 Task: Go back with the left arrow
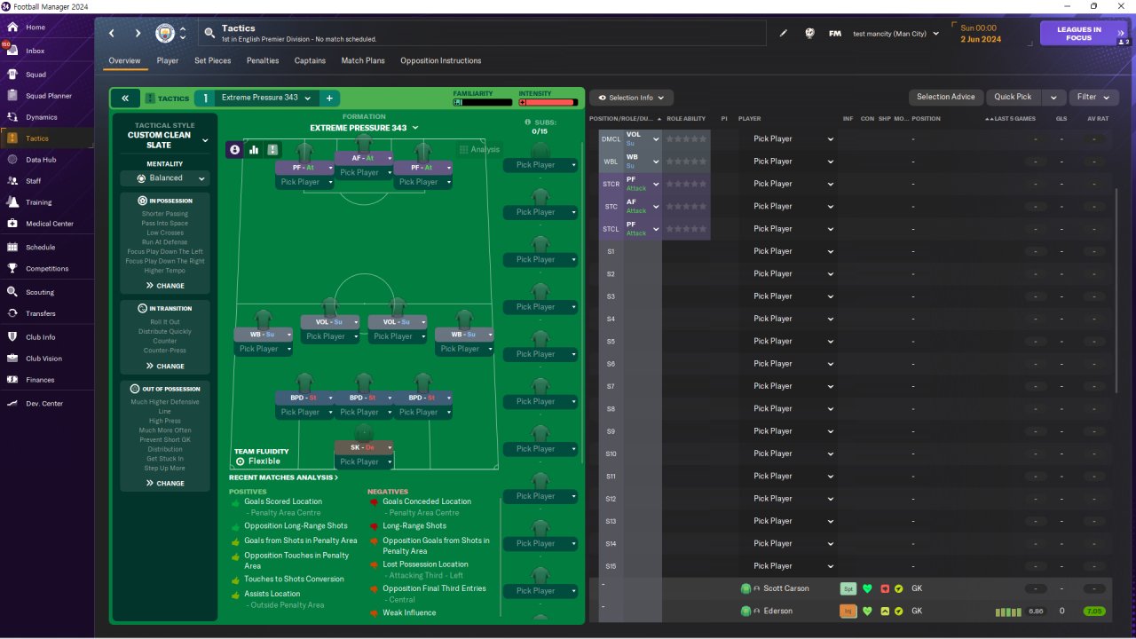[x=112, y=34]
